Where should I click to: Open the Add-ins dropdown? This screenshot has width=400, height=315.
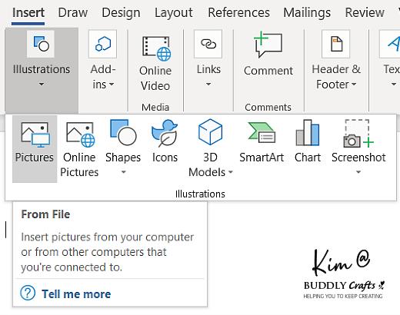(103, 60)
